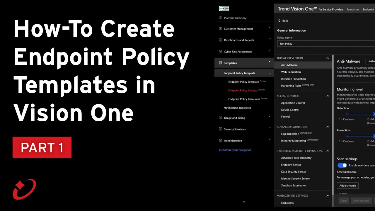Click Prevention slider at 1 - Cautious
The width and height of the screenshot is (375, 211).
pyautogui.click(x=347, y=136)
